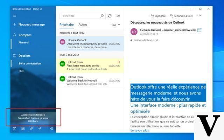Image resolution: width=224 pixels, height=140 pixels.
Task: Show more folders with Plus
Action: 21,71
